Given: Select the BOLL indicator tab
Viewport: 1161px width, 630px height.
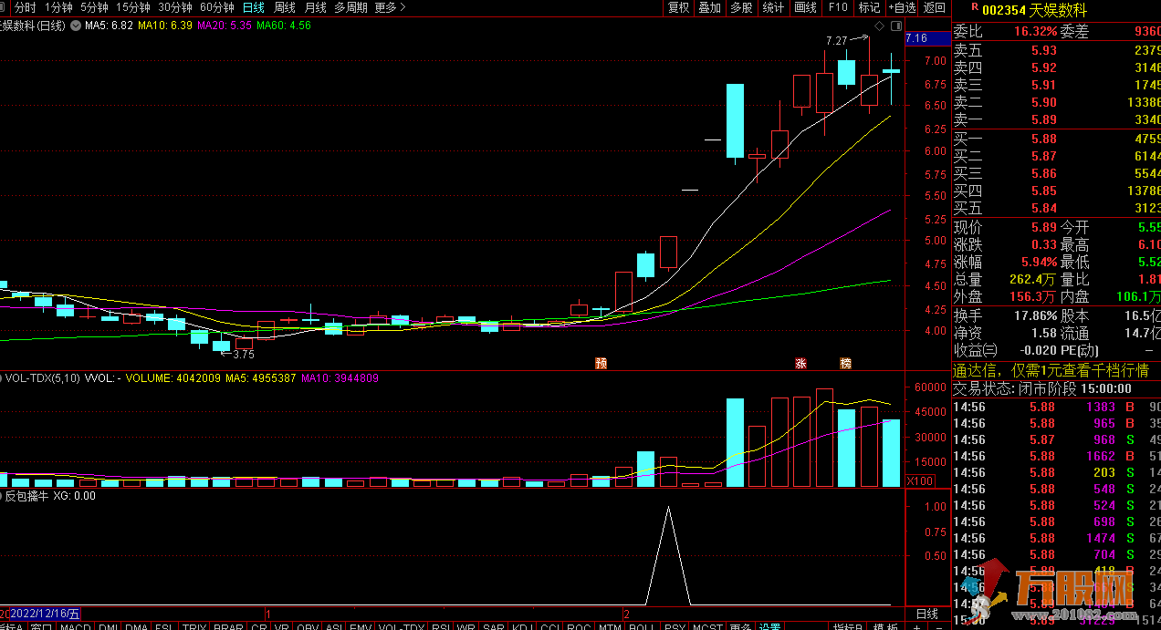Looking at the screenshot, I should [642, 628].
